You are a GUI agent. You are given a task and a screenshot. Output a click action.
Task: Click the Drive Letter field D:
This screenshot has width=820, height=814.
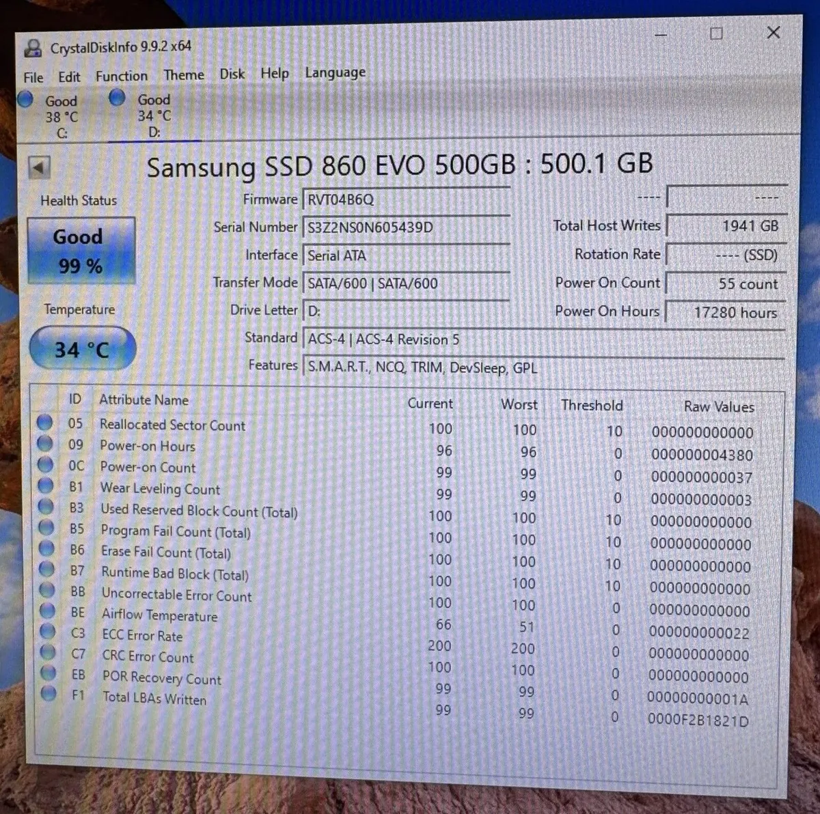406,311
